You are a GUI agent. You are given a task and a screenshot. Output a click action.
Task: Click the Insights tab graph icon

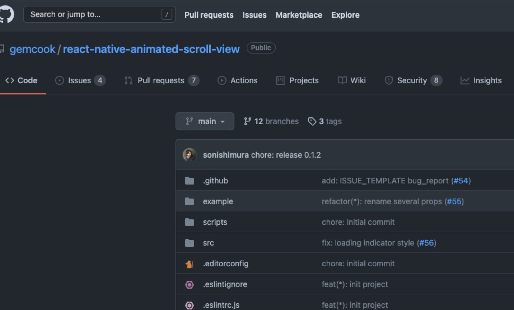[465, 80]
